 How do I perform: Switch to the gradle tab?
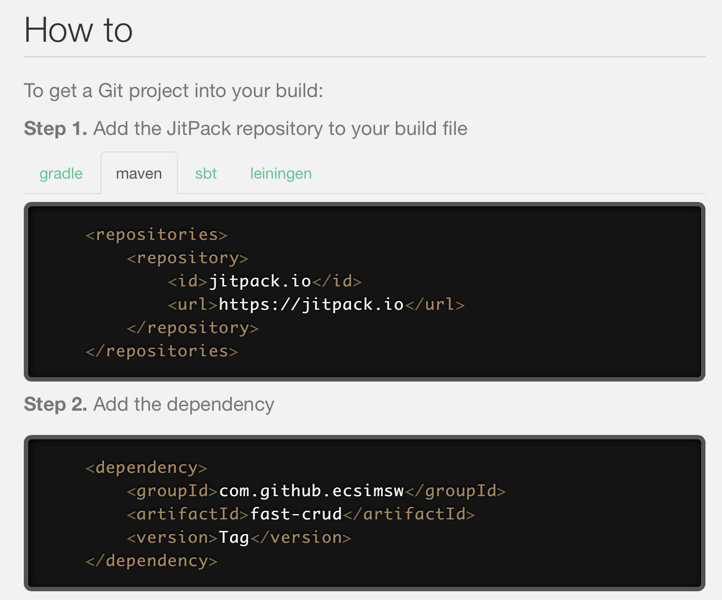click(x=61, y=173)
